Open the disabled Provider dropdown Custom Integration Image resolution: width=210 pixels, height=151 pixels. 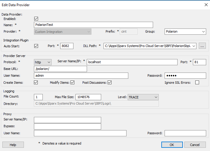[63, 32]
